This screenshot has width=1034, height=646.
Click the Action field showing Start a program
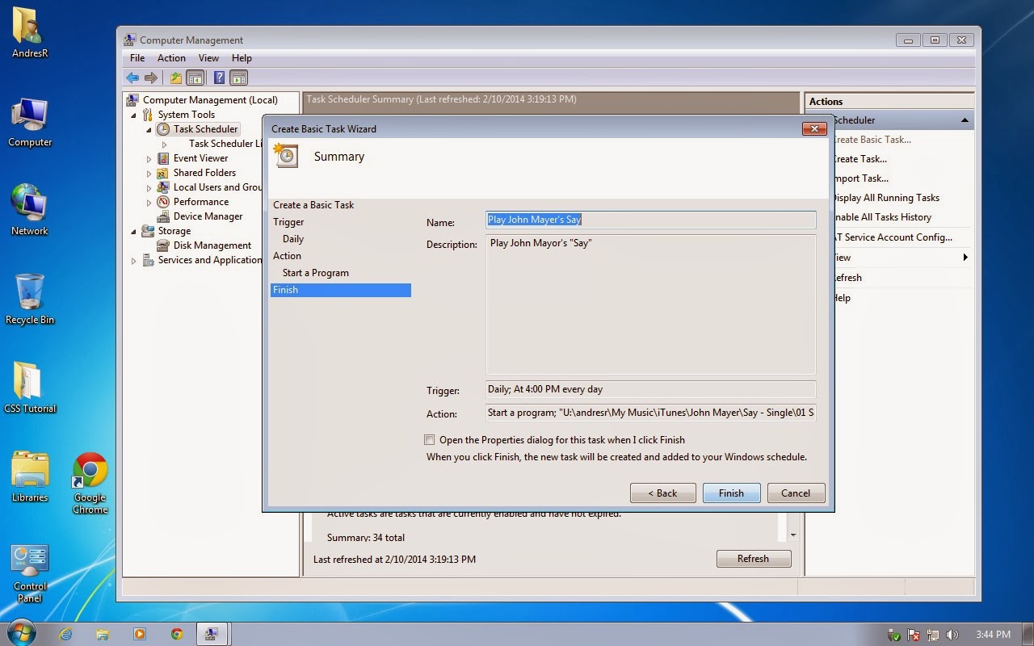(650, 413)
